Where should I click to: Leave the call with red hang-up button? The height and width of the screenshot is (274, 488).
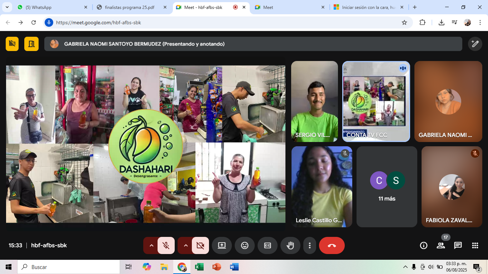click(x=332, y=245)
